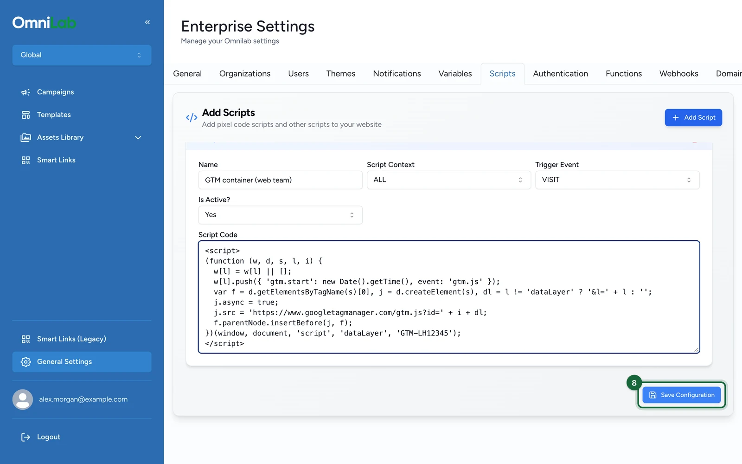
Task: Open the Notifications tab
Action: point(397,74)
